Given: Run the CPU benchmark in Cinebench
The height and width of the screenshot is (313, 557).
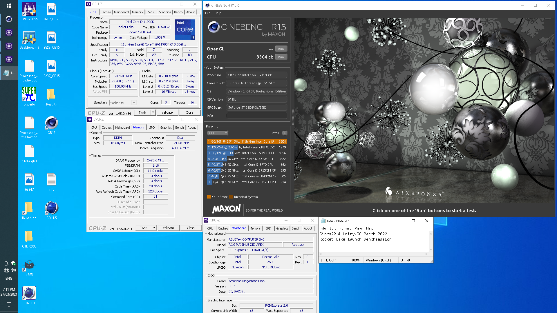Looking at the screenshot, I should [x=281, y=57].
